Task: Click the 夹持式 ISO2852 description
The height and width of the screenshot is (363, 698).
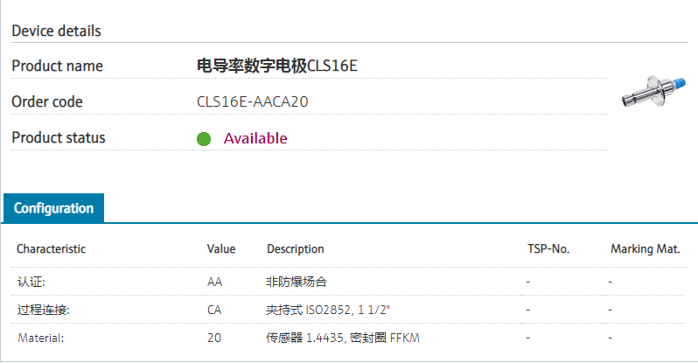Action: click(x=327, y=310)
